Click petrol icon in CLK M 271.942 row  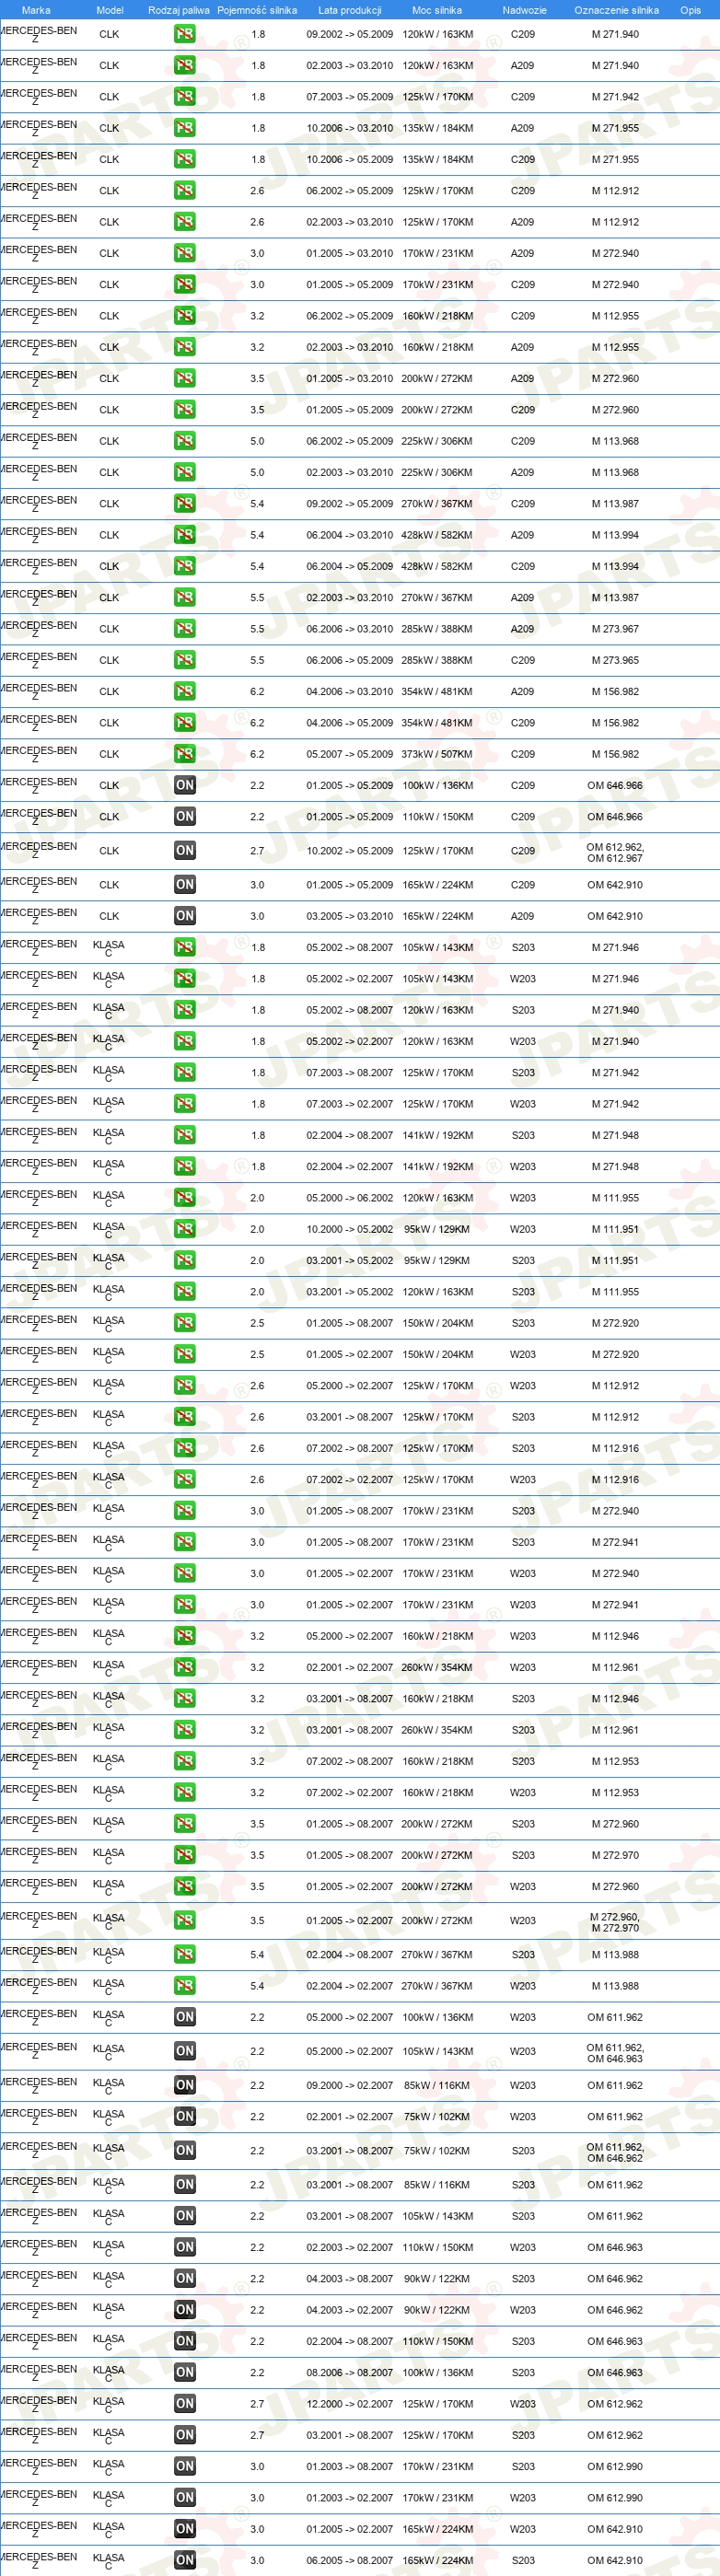[x=185, y=97]
